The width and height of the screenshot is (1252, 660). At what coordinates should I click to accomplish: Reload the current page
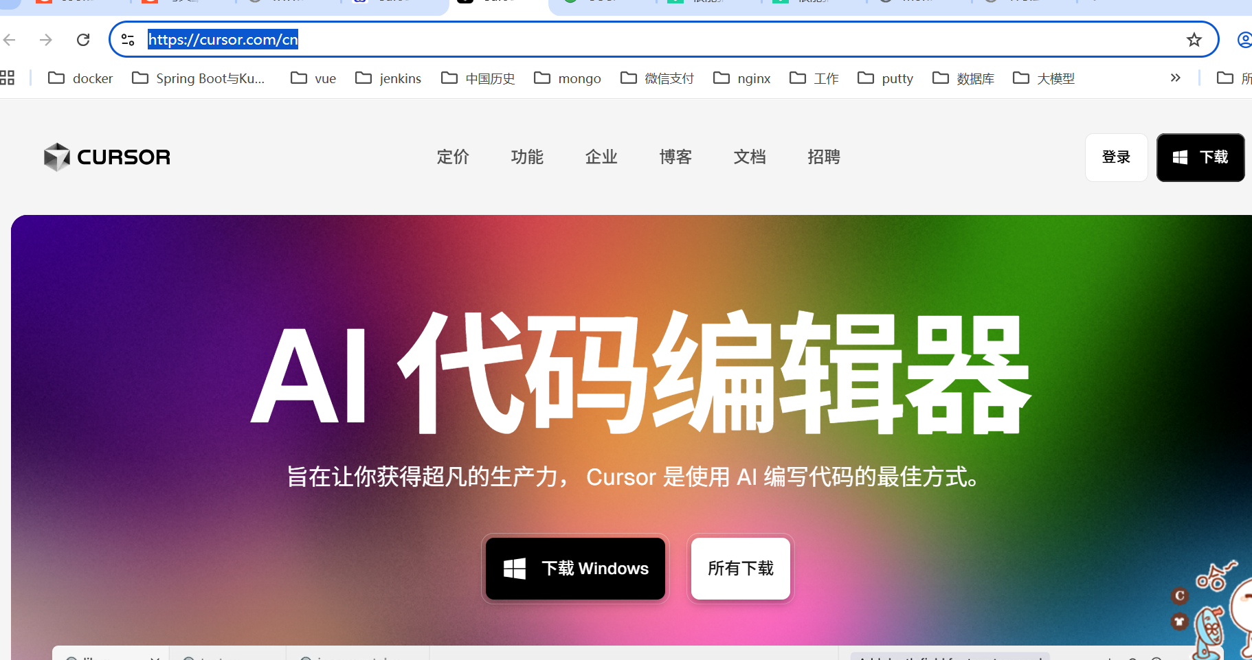(x=83, y=40)
